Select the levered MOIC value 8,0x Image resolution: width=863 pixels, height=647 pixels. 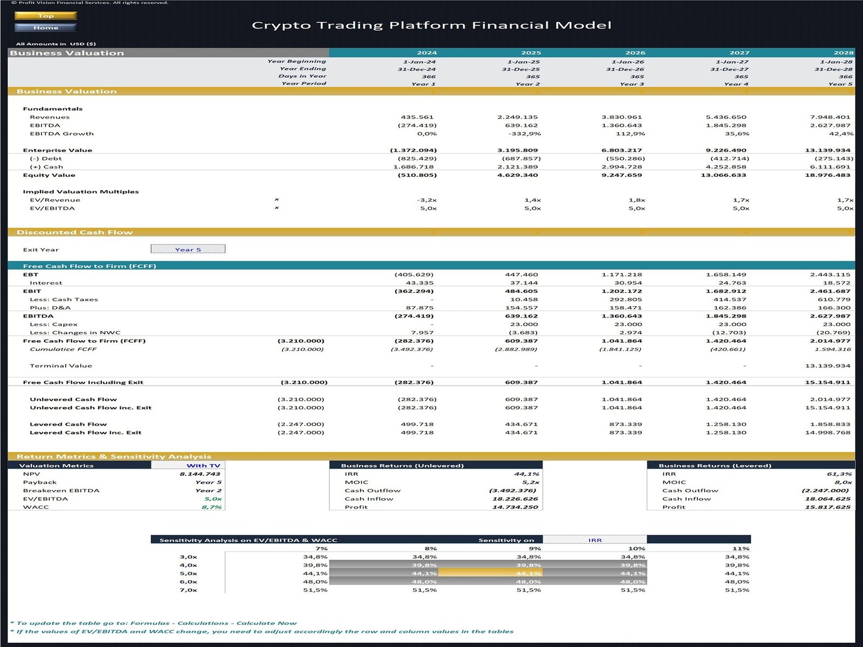[x=843, y=482]
